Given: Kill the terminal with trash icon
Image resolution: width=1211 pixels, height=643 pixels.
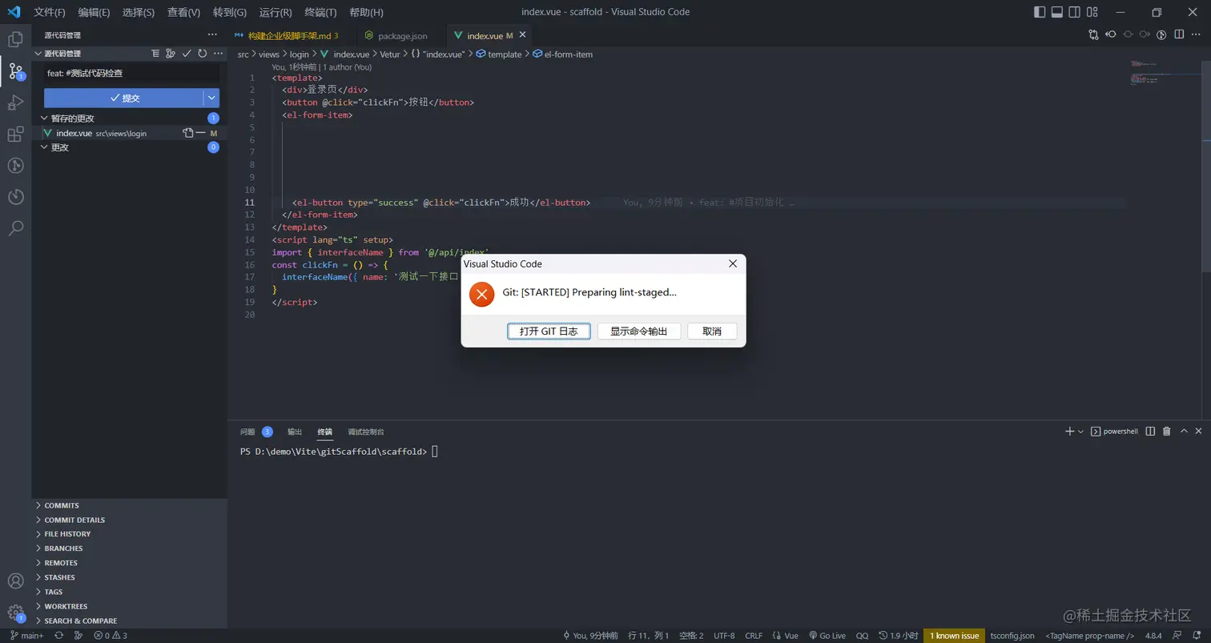Looking at the screenshot, I should point(1166,432).
